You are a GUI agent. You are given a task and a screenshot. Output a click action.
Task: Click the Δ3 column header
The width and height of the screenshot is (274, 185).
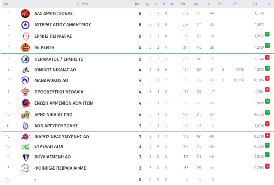pos(255,4)
